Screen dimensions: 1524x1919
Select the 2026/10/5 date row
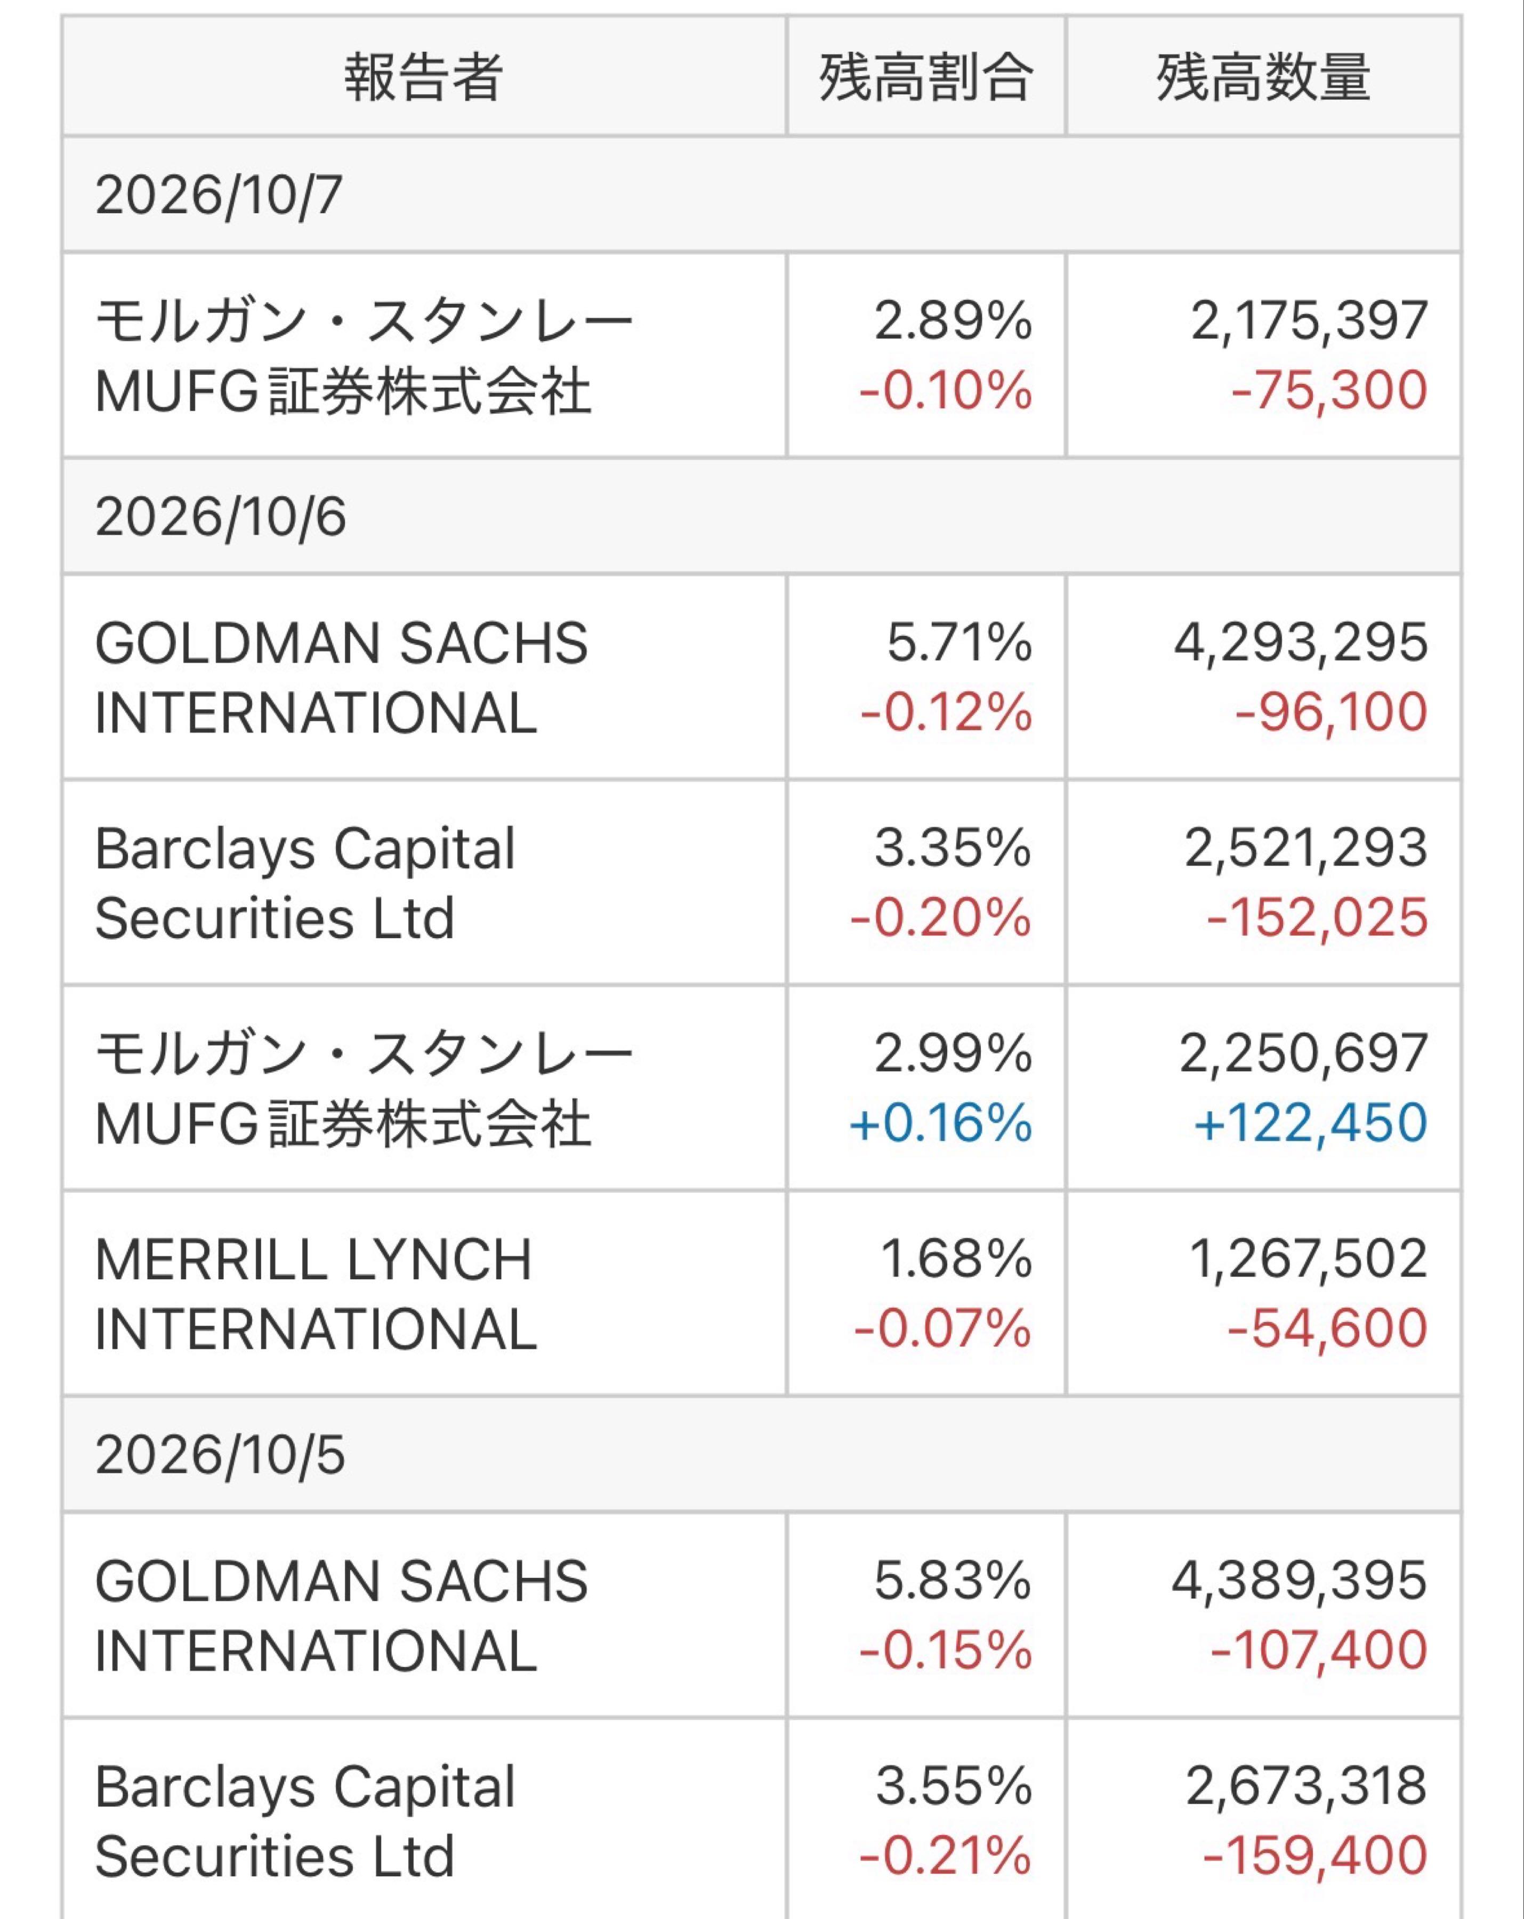pos(762,1454)
